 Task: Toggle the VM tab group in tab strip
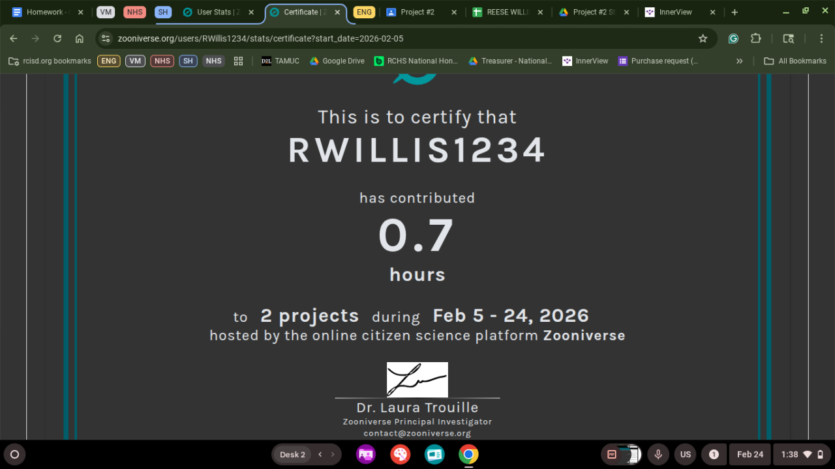pyautogui.click(x=106, y=12)
